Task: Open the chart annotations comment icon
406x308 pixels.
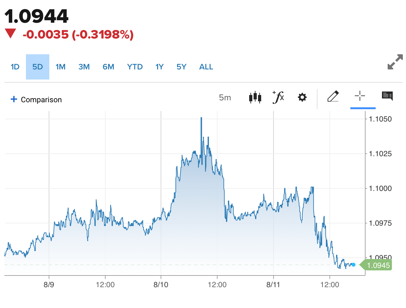Action: [x=387, y=96]
